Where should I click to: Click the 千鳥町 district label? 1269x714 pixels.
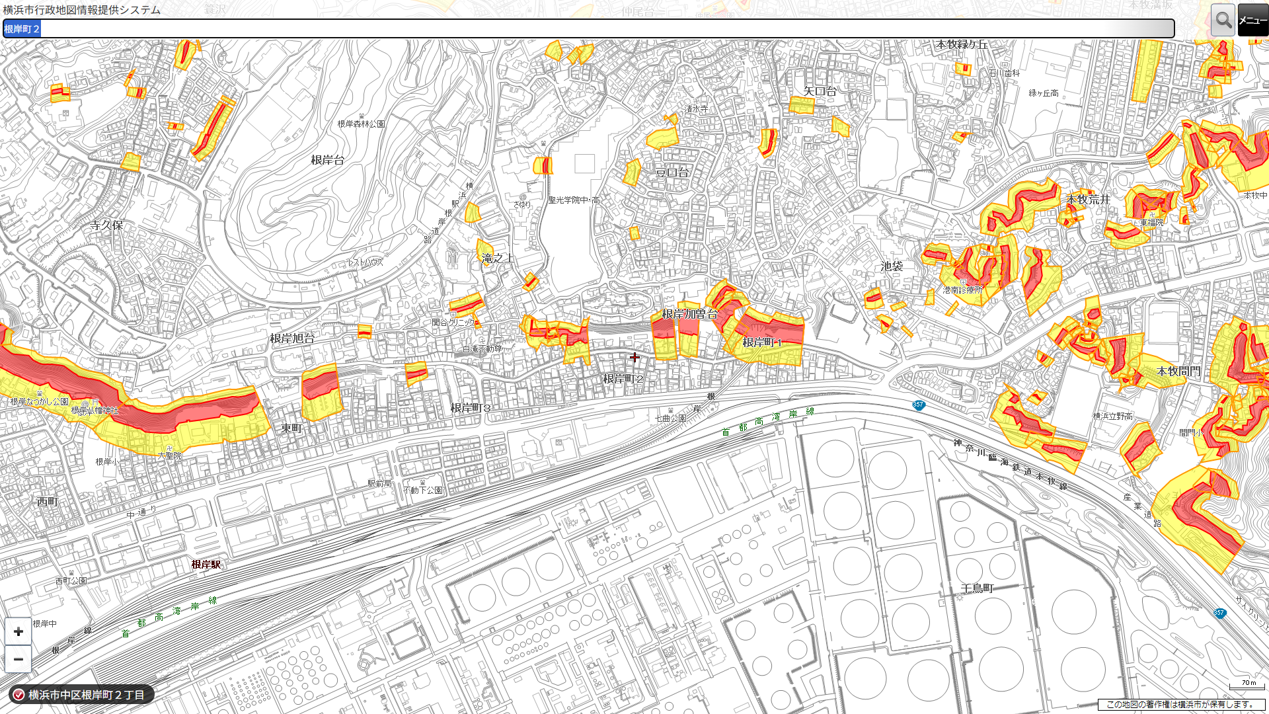[976, 588]
